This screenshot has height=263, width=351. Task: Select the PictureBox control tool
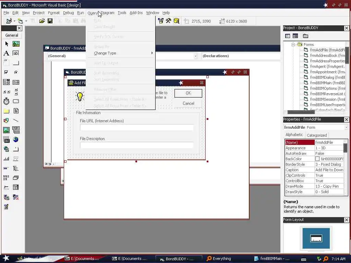click(x=16, y=44)
